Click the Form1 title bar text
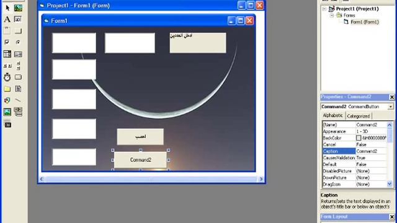This screenshot has width=397, height=223. (60, 20)
